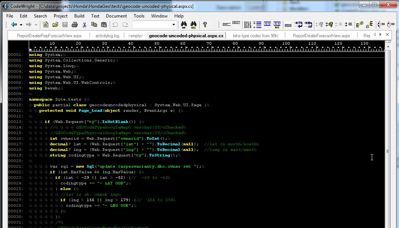Viewport: 399px width, 228px height.
Task: Copy the selection using the Copy icon
Action: click(x=94, y=25)
